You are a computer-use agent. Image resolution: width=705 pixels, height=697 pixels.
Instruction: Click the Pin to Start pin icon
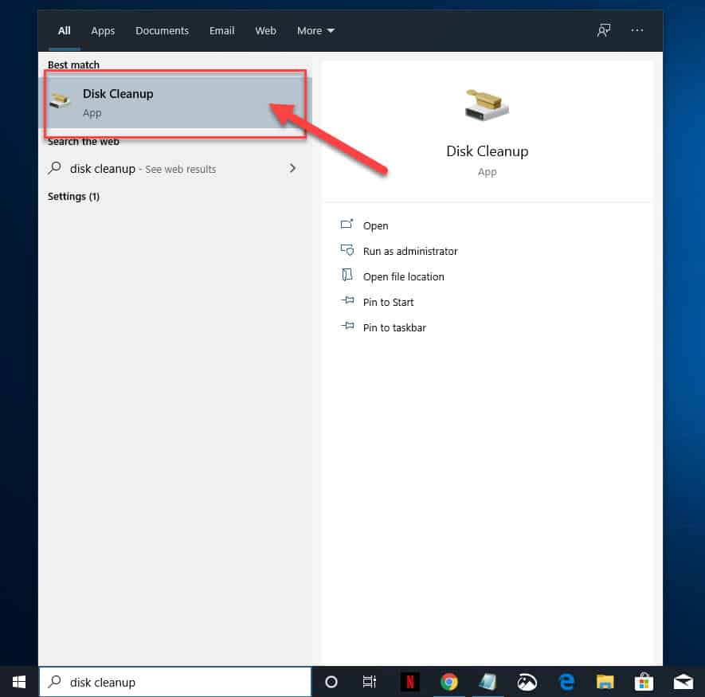click(x=347, y=300)
